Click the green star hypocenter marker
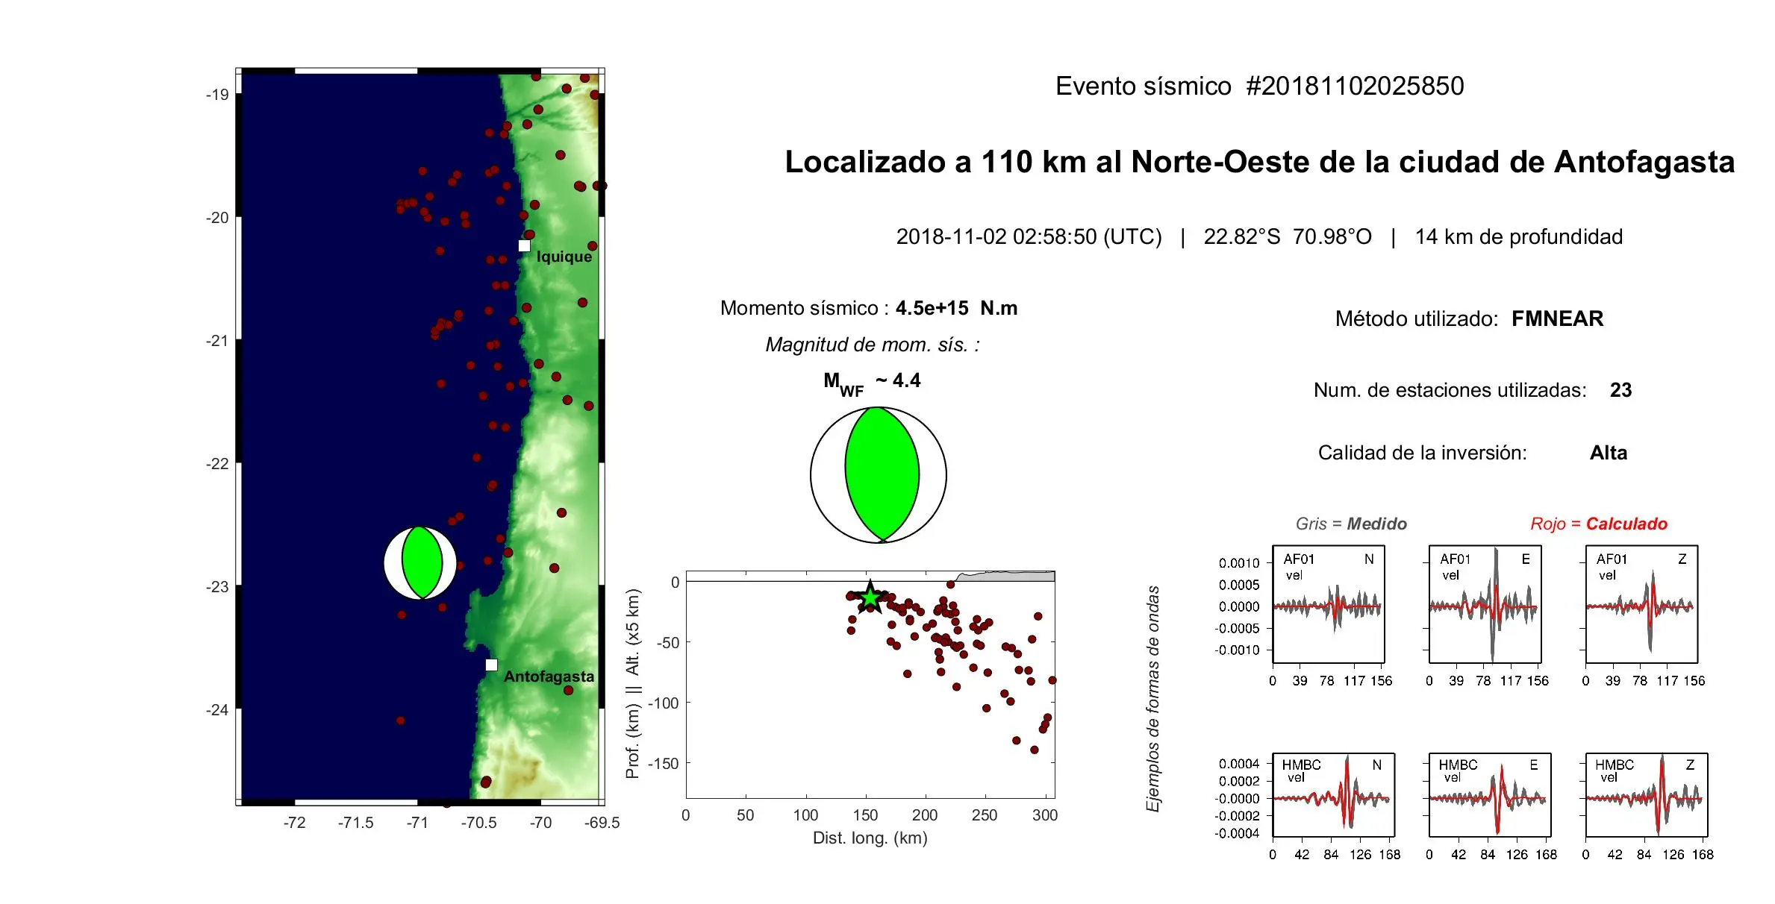1775x904 pixels. coord(870,597)
